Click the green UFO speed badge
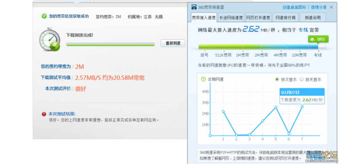 318,39
